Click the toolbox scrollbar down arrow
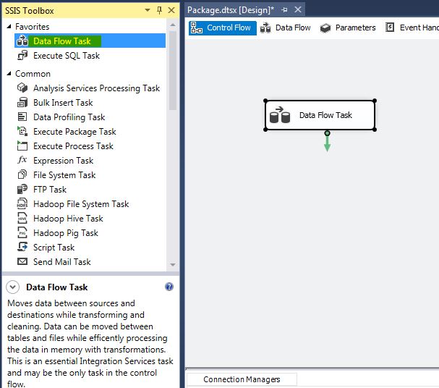Screen dimensions: 439x388 [173, 264]
